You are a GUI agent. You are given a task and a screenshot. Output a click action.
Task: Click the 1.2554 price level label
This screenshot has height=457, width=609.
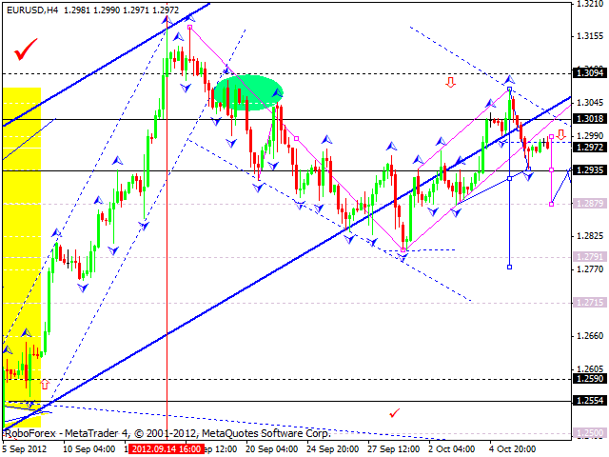pos(591,401)
